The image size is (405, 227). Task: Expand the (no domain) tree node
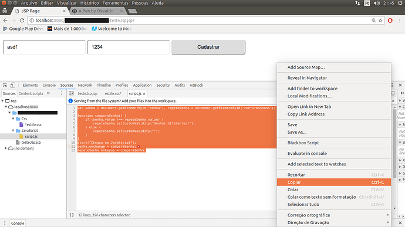click(6, 148)
